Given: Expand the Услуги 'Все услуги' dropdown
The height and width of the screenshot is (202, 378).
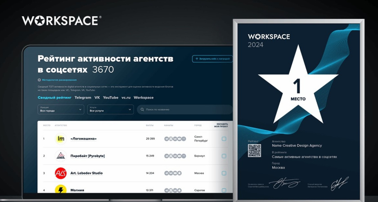Looking at the screenshot, I should pyautogui.click(x=110, y=110).
